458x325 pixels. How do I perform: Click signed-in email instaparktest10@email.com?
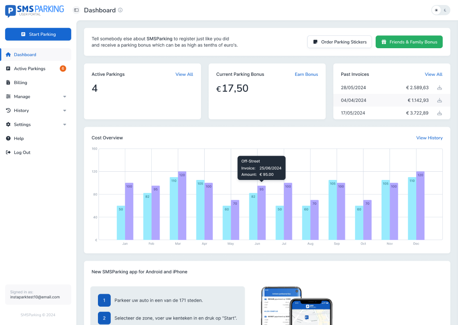(35, 297)
